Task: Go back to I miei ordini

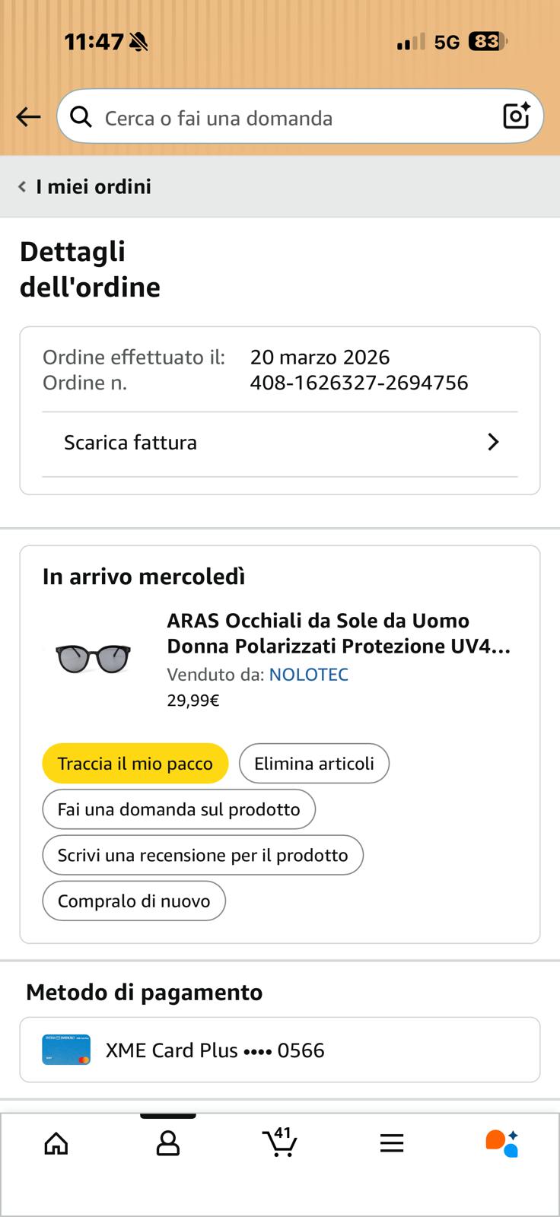Action: [x=85, y=186]
